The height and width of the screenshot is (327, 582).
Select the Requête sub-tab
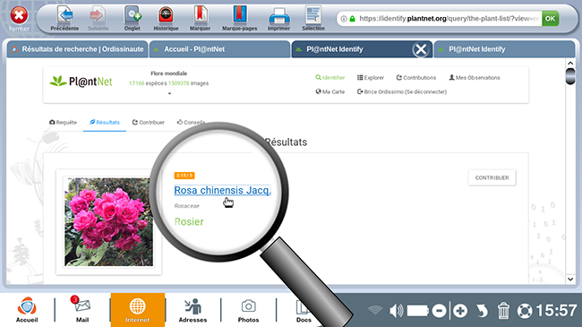63,122
